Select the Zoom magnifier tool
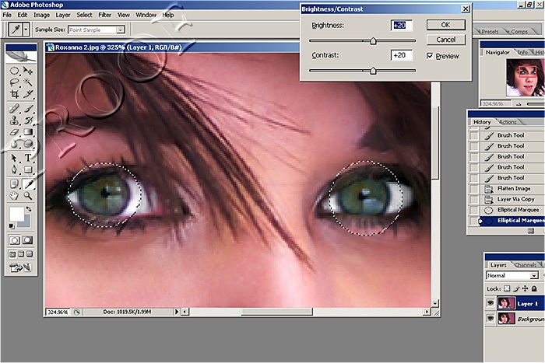This screenshot has width=545, height=363. [x=28, y=196]
